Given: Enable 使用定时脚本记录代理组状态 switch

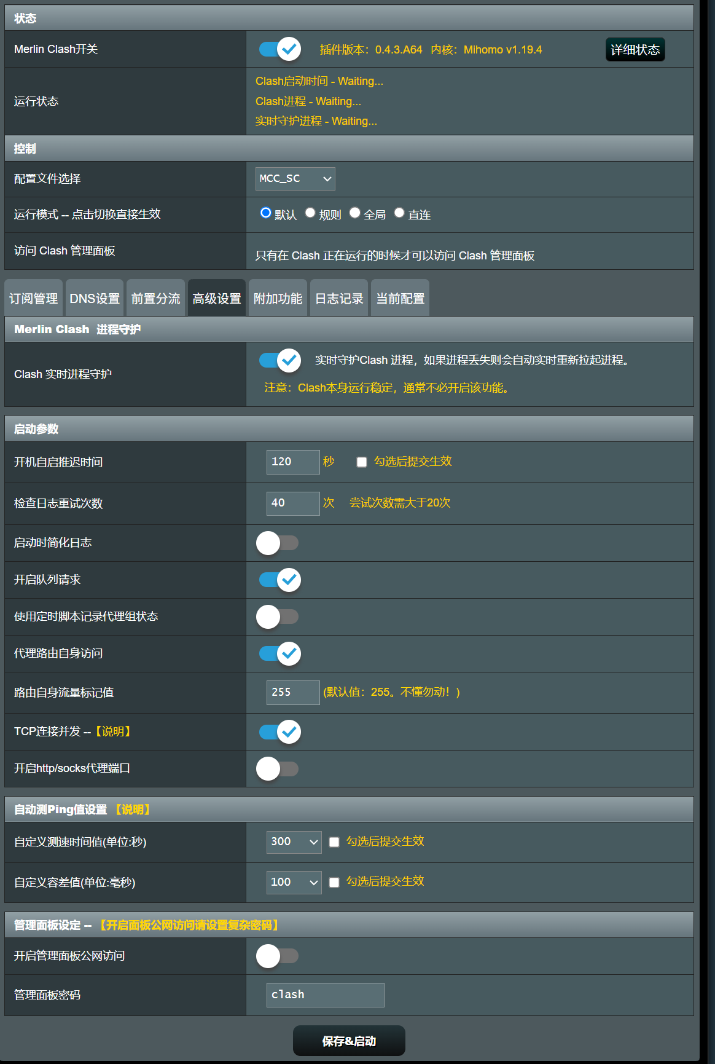Looking at the screenshot, I should (x=277, y=617).
